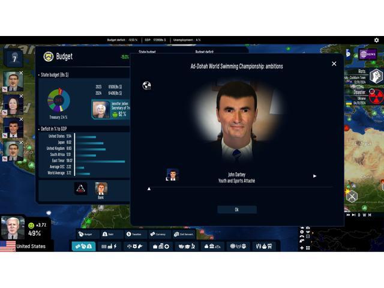Open the woman's portrait in the sidebar
Screen dimensions: 384x288
pos(13,104)
